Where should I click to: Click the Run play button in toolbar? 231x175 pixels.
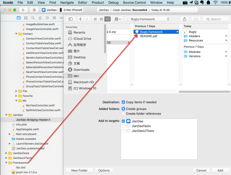coord(23,10)
